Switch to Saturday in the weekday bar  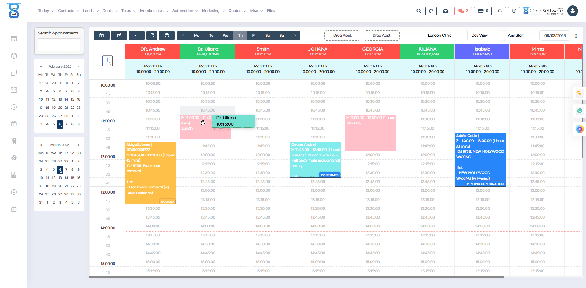pyautogui.click(x=268, y=35)
